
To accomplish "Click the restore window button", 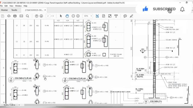I will pyautogui.click(x=187, y=3).
